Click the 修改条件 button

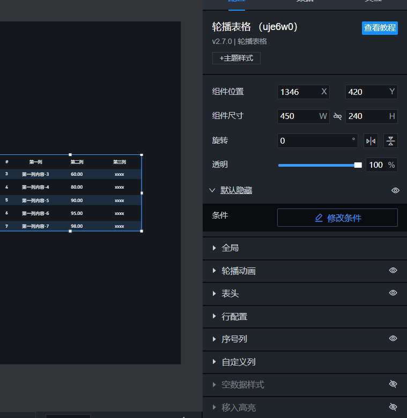[337, 218]
